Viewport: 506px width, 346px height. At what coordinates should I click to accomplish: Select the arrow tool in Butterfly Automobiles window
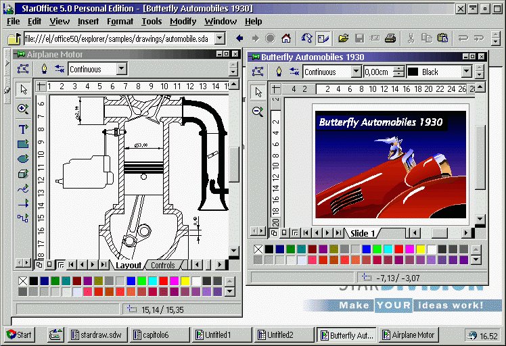[x=258, y=92]
